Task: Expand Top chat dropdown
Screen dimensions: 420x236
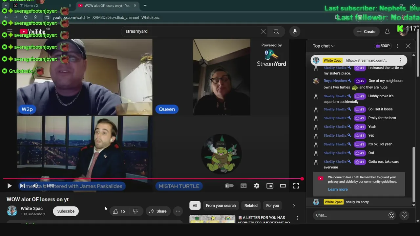Action: coord(324,46)
